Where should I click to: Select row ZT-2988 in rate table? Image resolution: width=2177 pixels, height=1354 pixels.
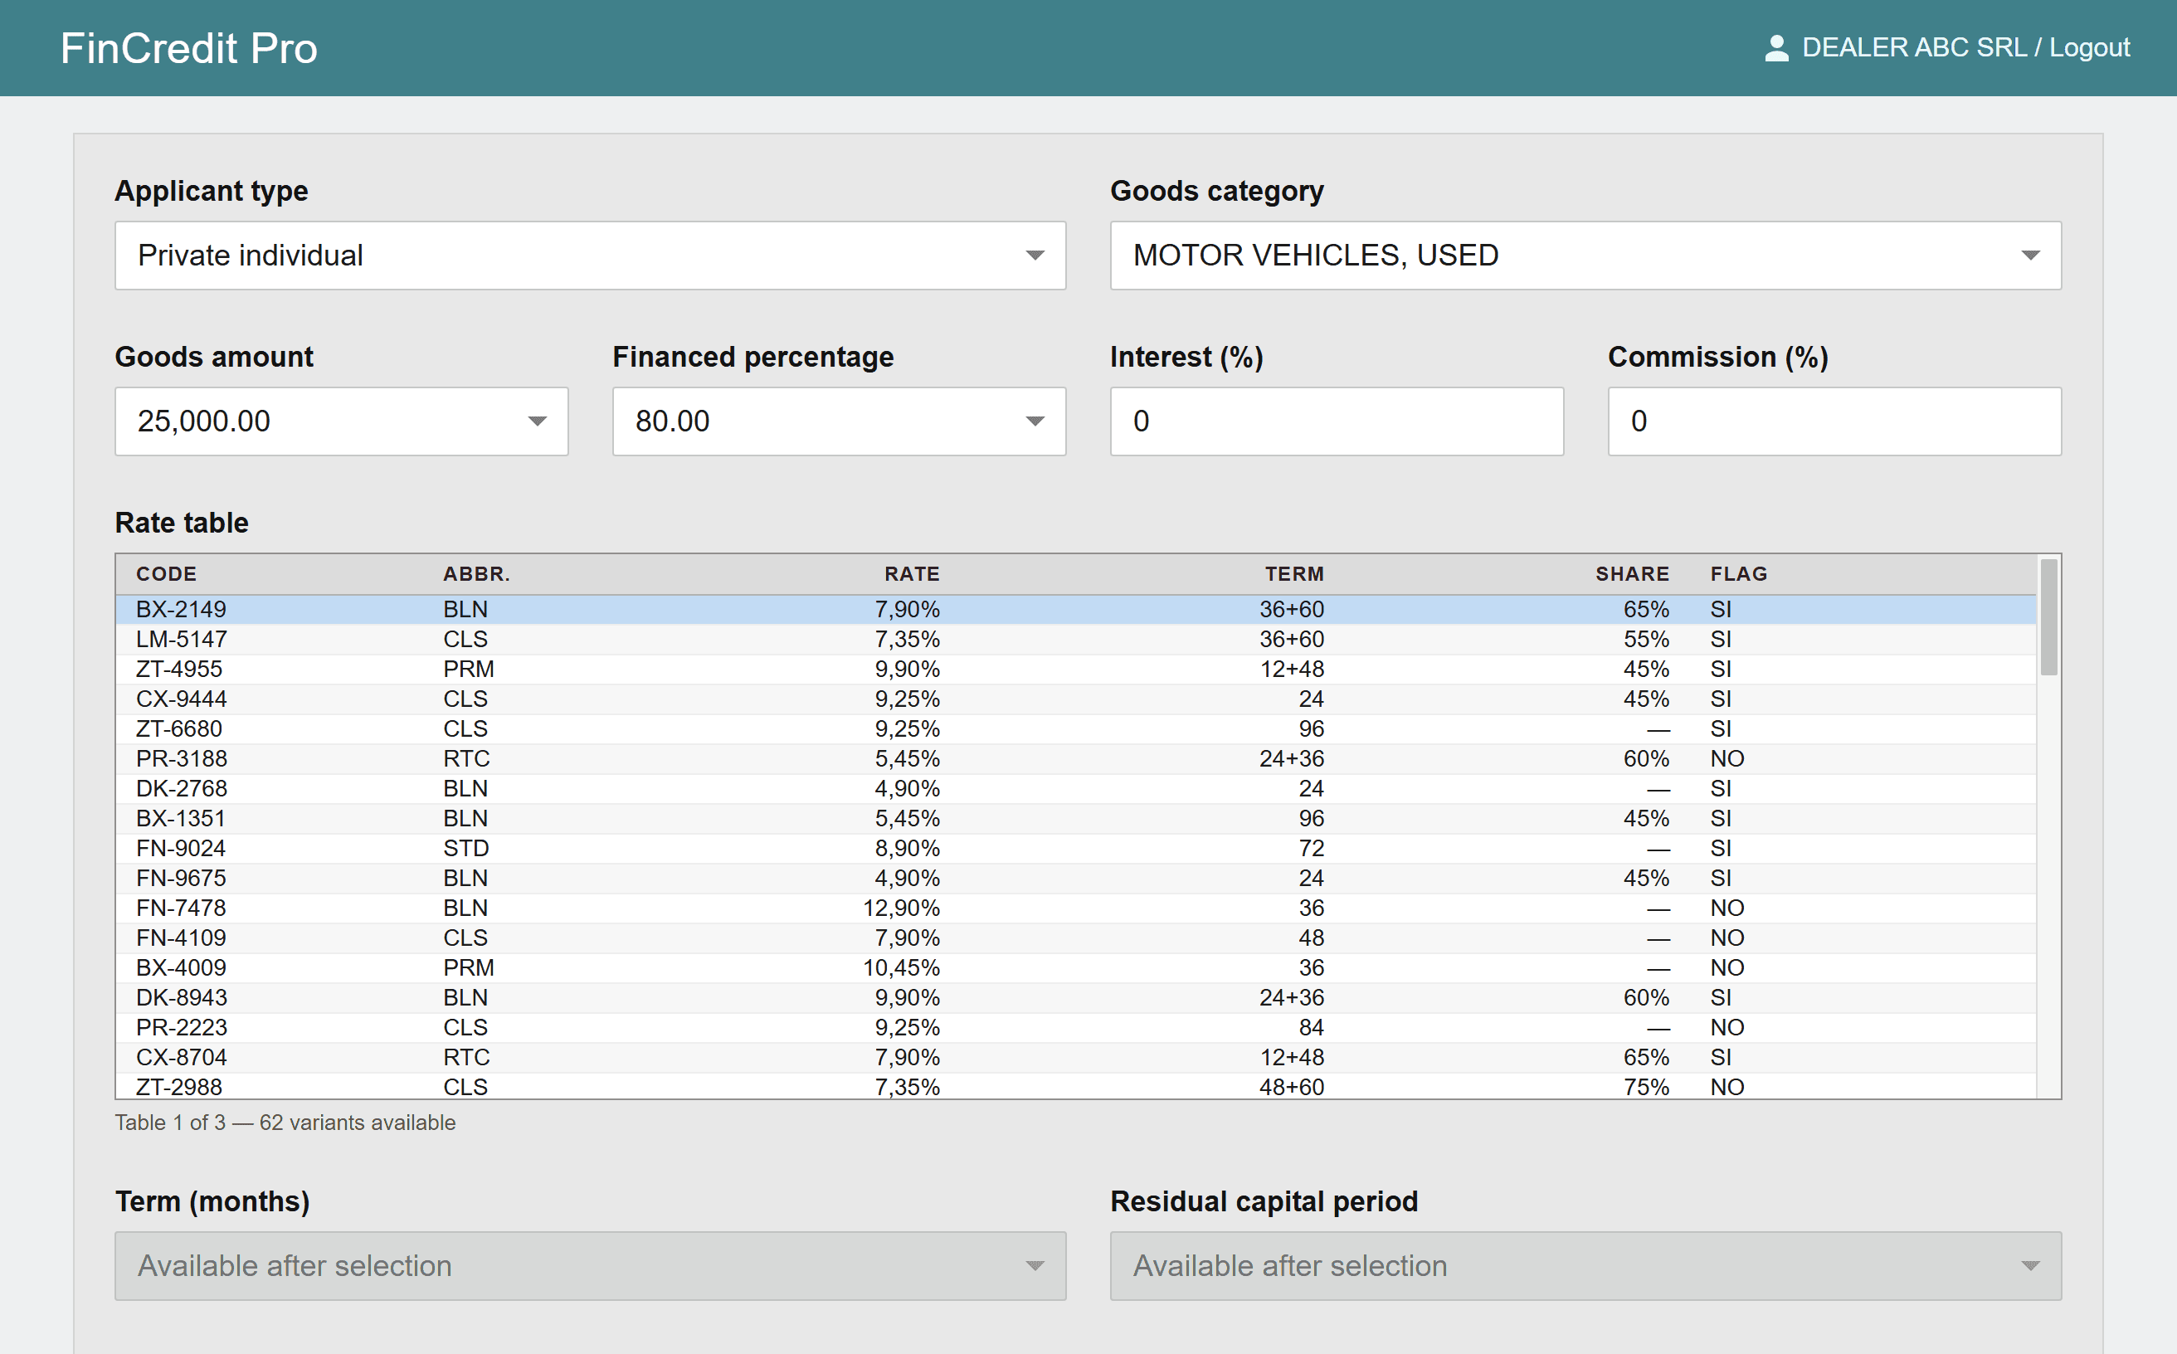tap(1075, 1085)
